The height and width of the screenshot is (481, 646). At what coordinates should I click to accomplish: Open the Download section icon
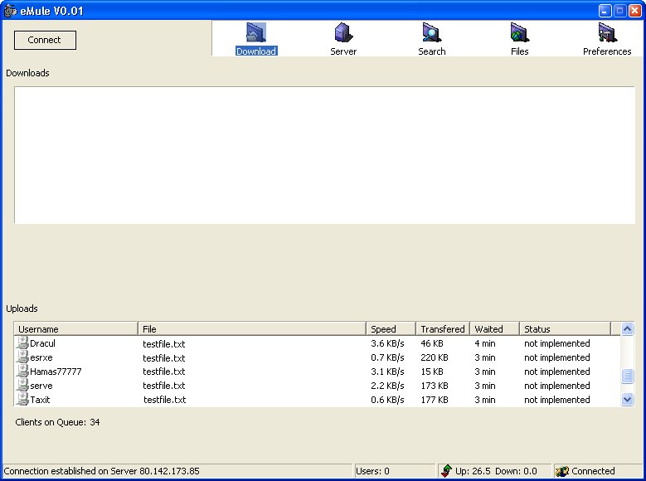[256, 32]
